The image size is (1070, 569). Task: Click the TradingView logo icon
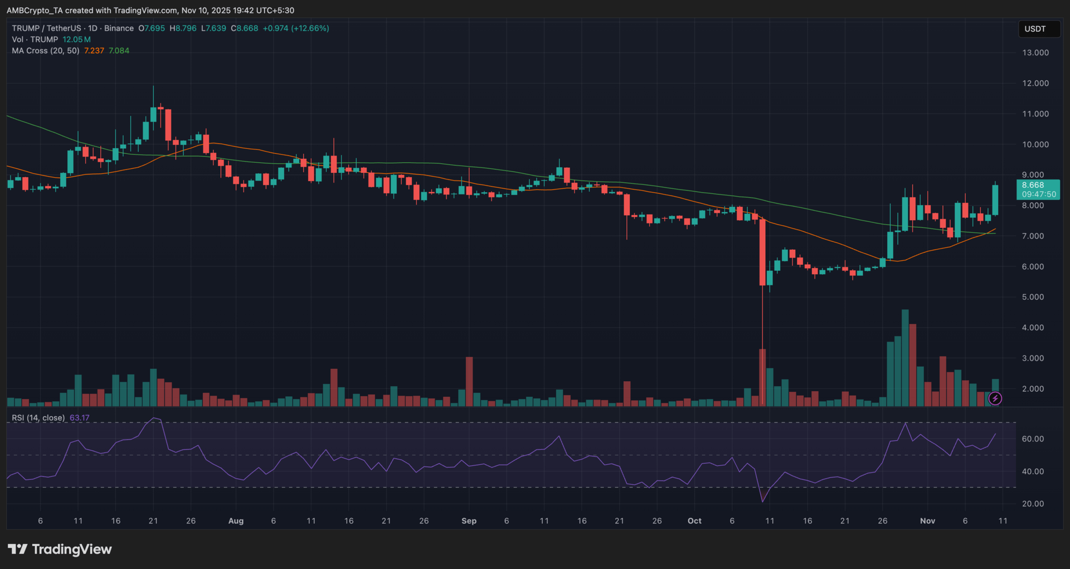(x=18, y=549)
